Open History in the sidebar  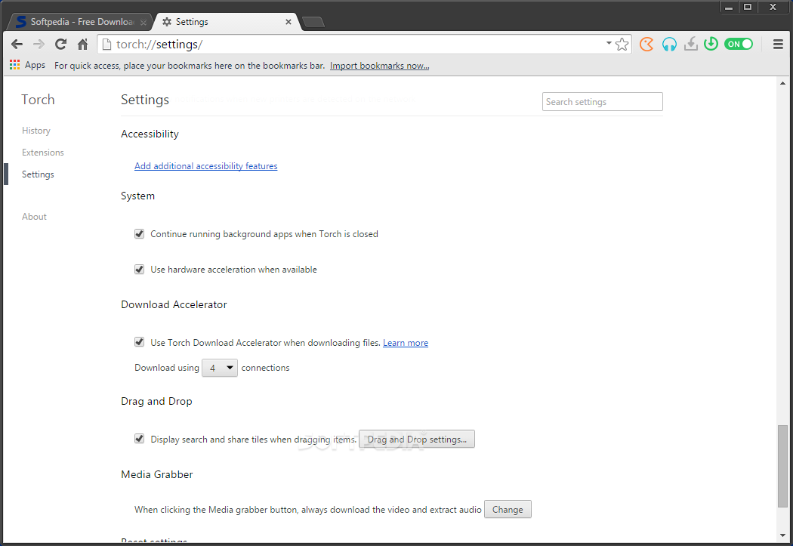[36, 131]
